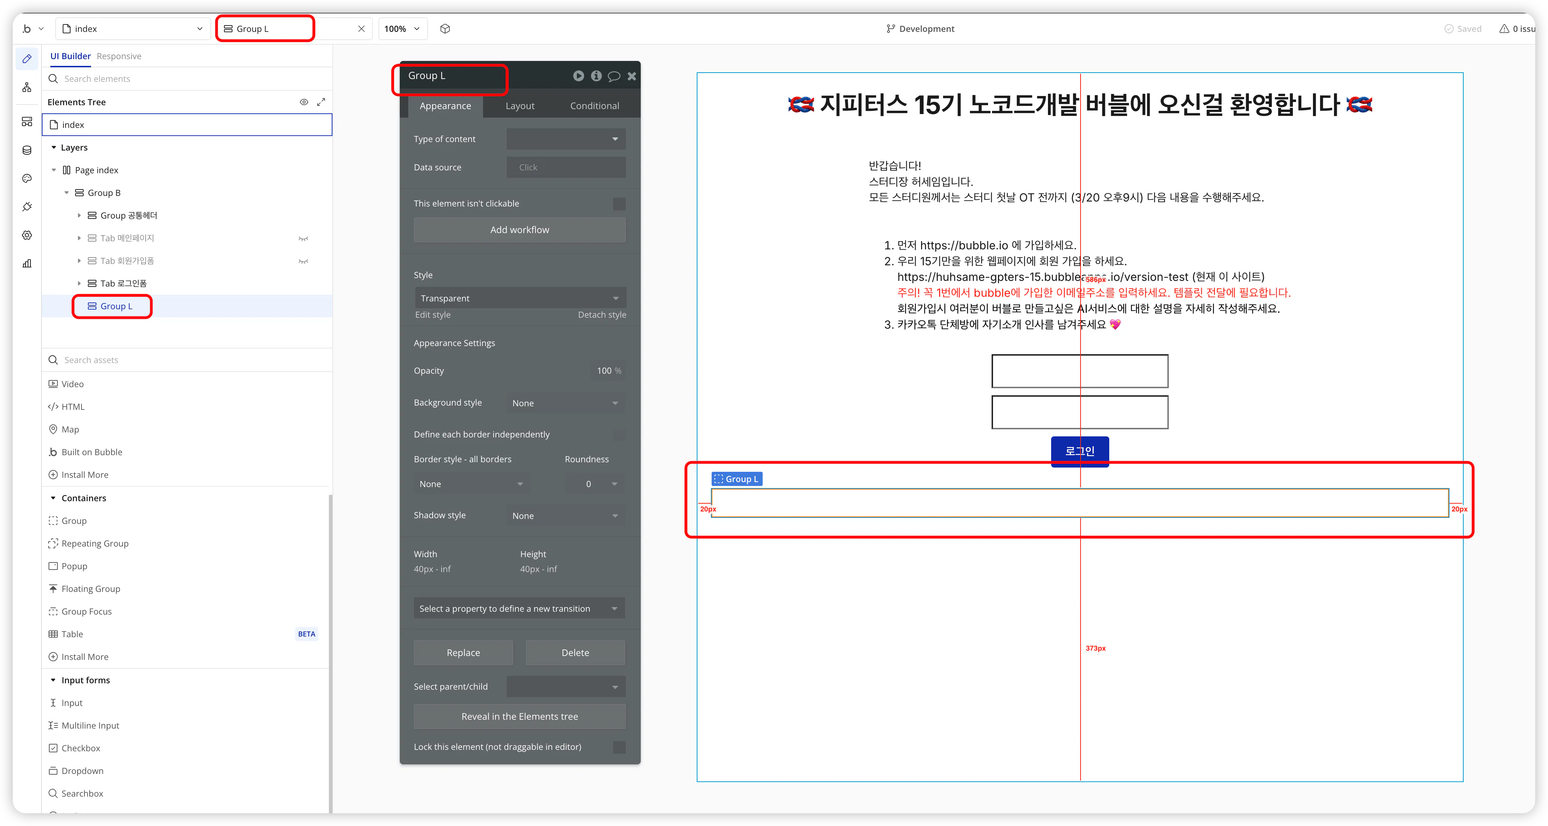Clear the Group L element selector
This screenshot has height=826, width=1548.
coord(361,29)
